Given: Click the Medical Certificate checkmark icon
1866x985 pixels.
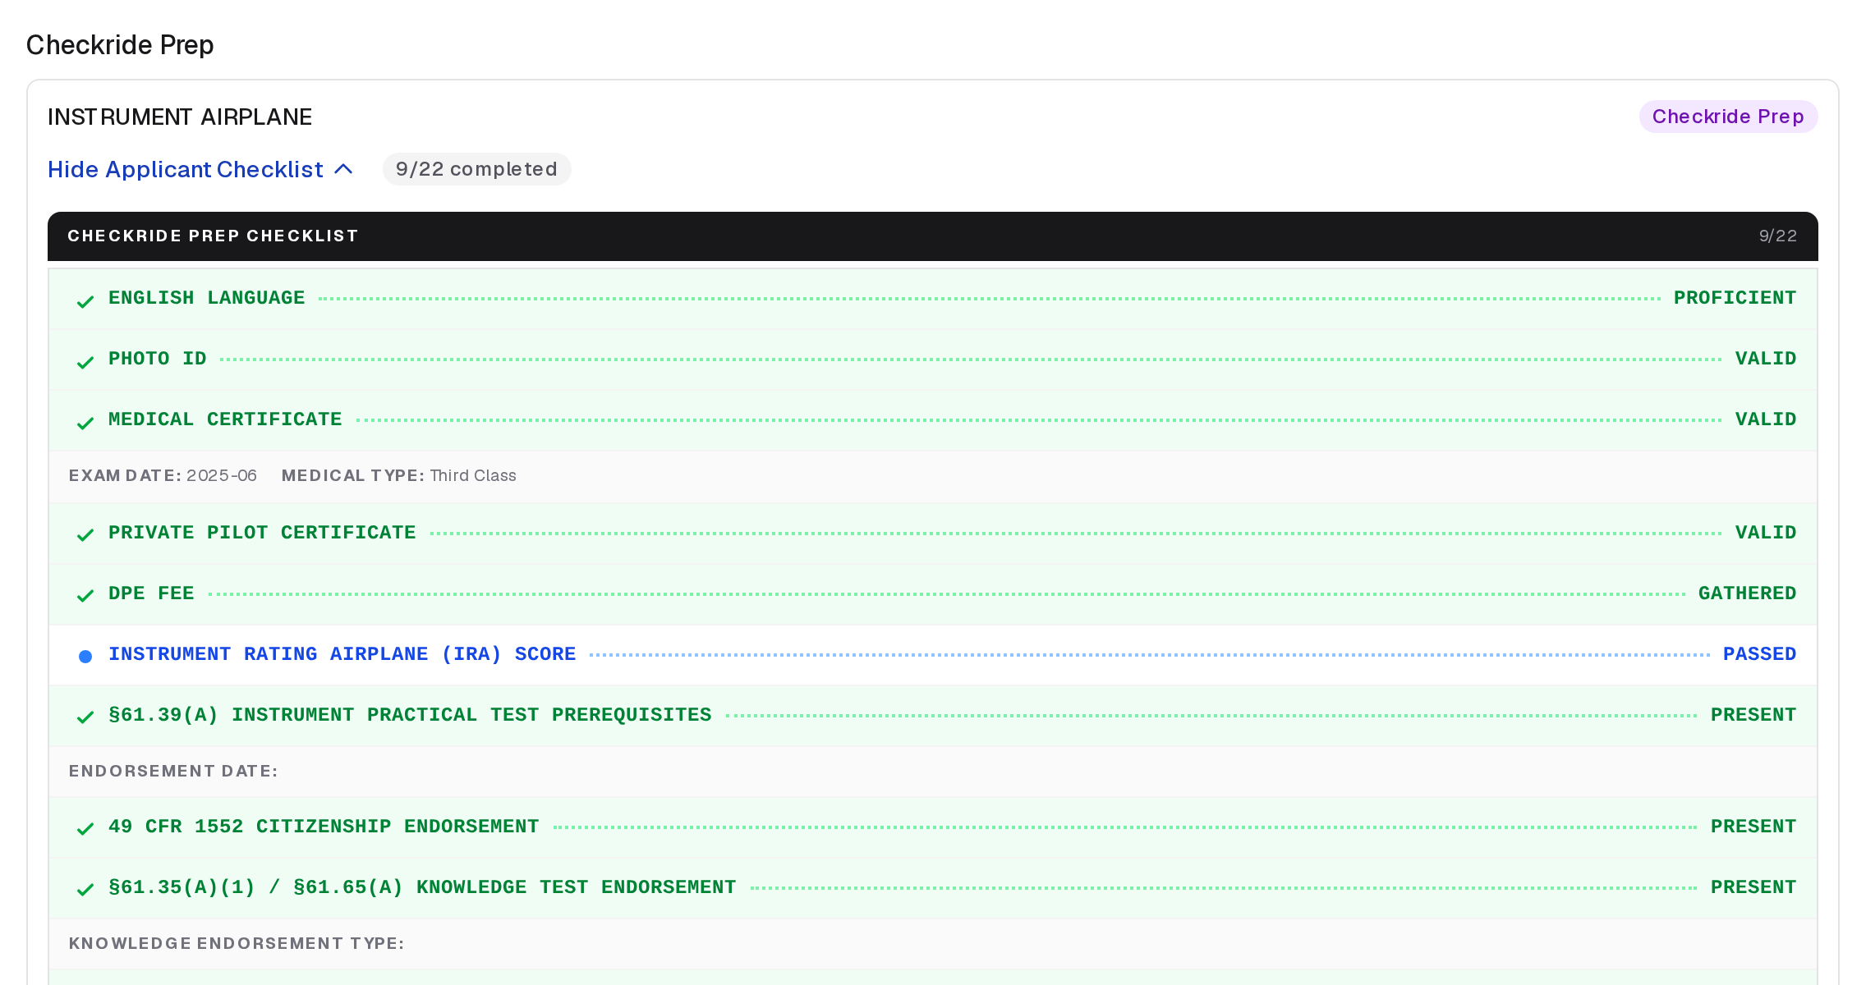Looking at the screenshot, I should [85, 423].
